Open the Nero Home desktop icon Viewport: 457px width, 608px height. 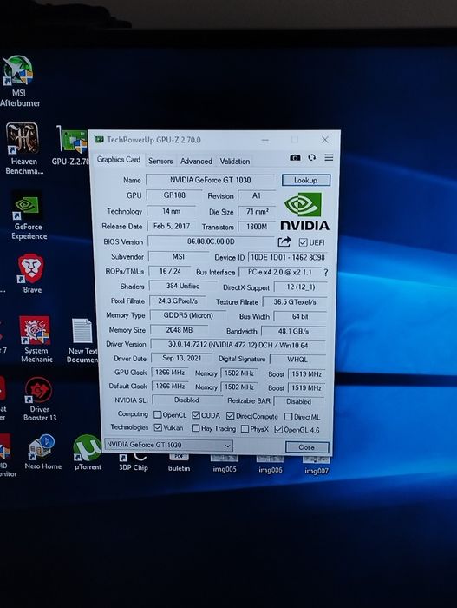pyautogui.click(x=42, y=453)
